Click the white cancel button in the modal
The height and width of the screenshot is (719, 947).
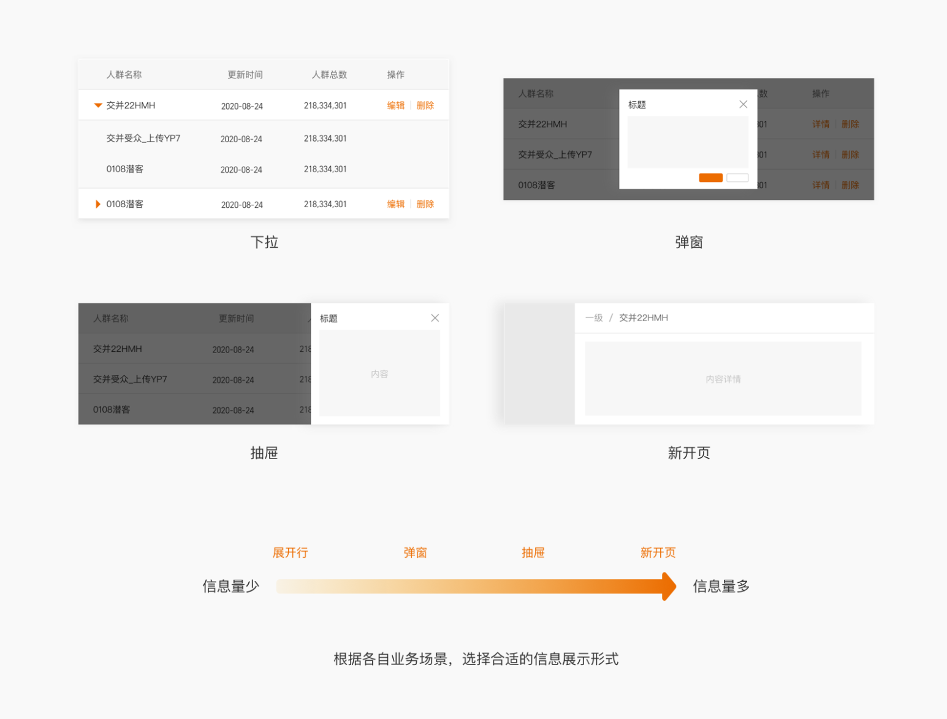click(x=737, y=177)
